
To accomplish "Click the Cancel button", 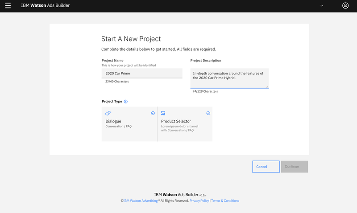I will click(266, 167).
